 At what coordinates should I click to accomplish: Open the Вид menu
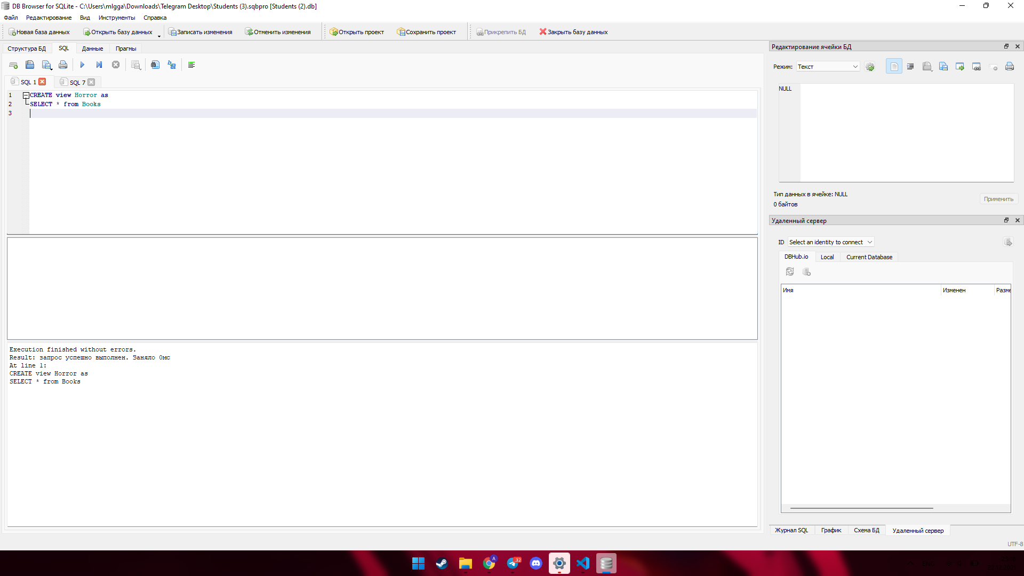pyautogui.click(x=85, y=18)
